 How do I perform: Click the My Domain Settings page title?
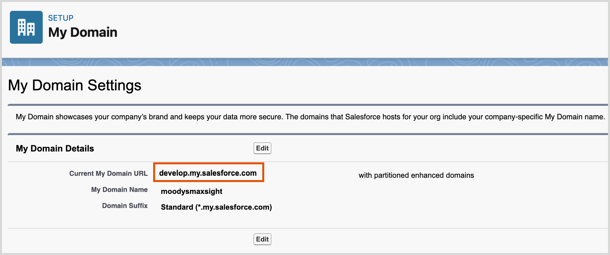point(75,85)
